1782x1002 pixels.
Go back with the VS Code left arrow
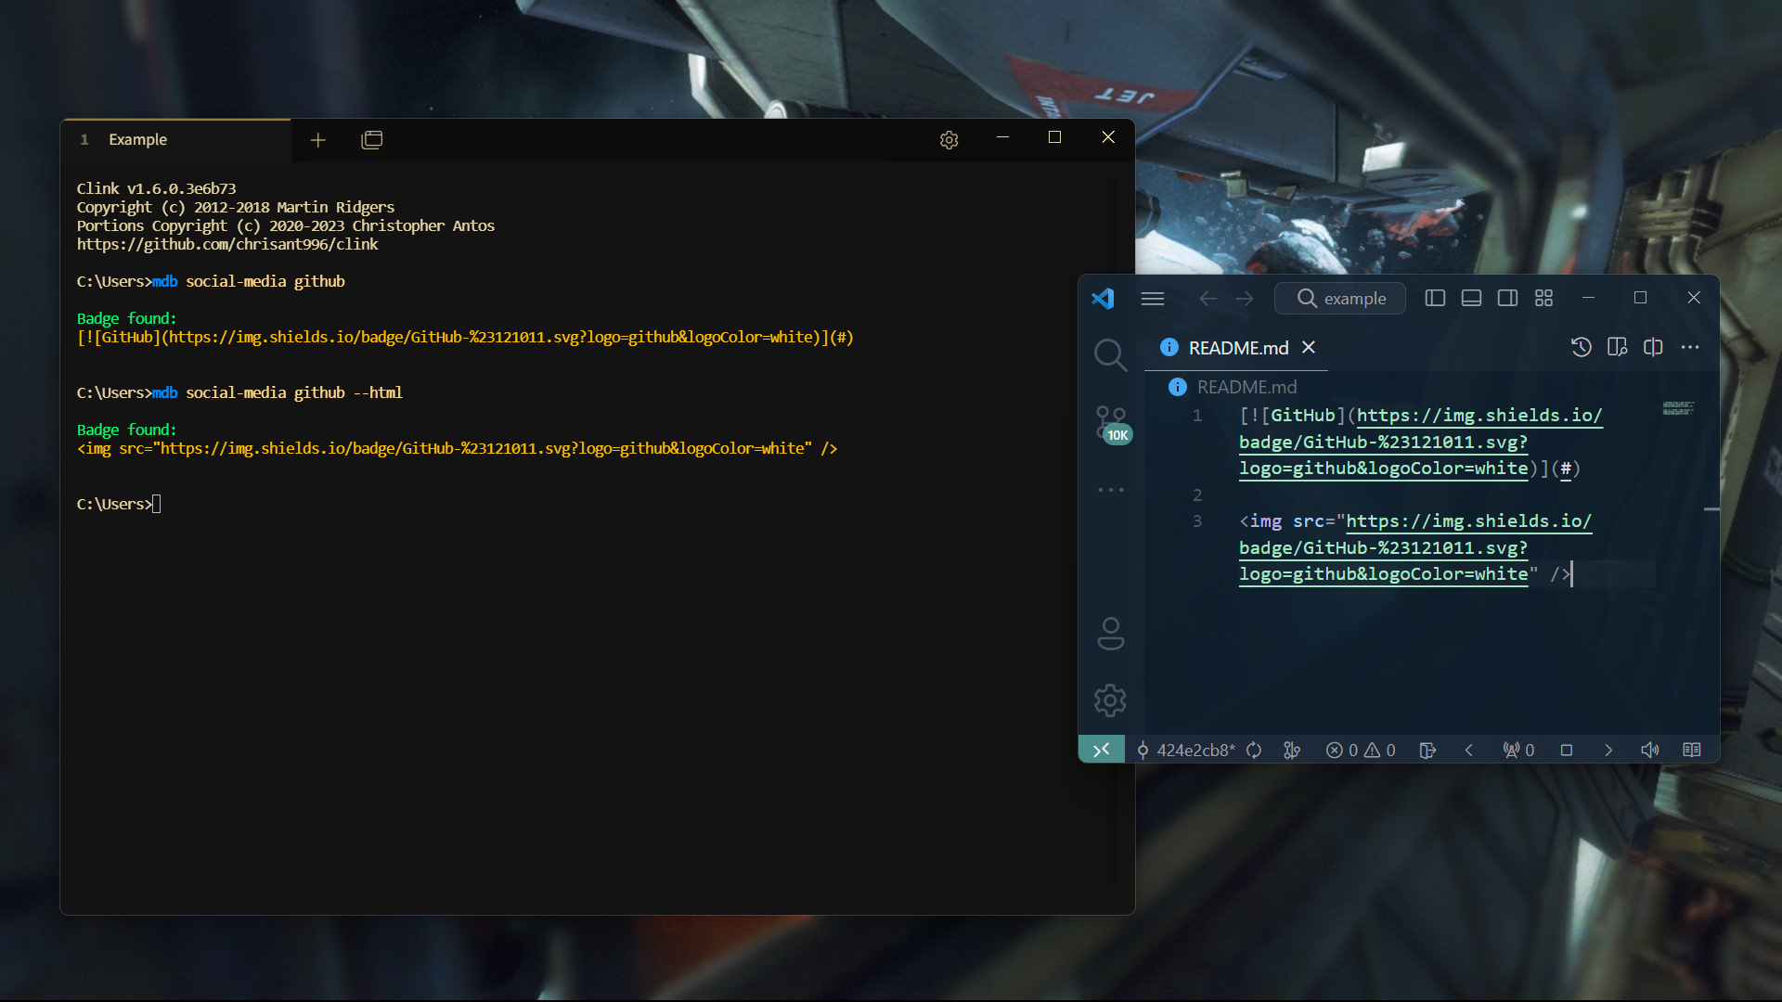click(x=1207, y=298)
